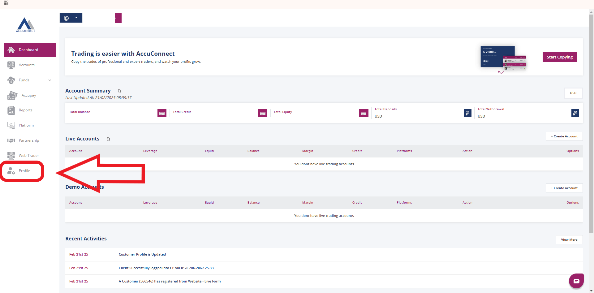Click Platforms column header in Live Accounts table
This screenshot has width=594, height=293.
pos(404,151)
